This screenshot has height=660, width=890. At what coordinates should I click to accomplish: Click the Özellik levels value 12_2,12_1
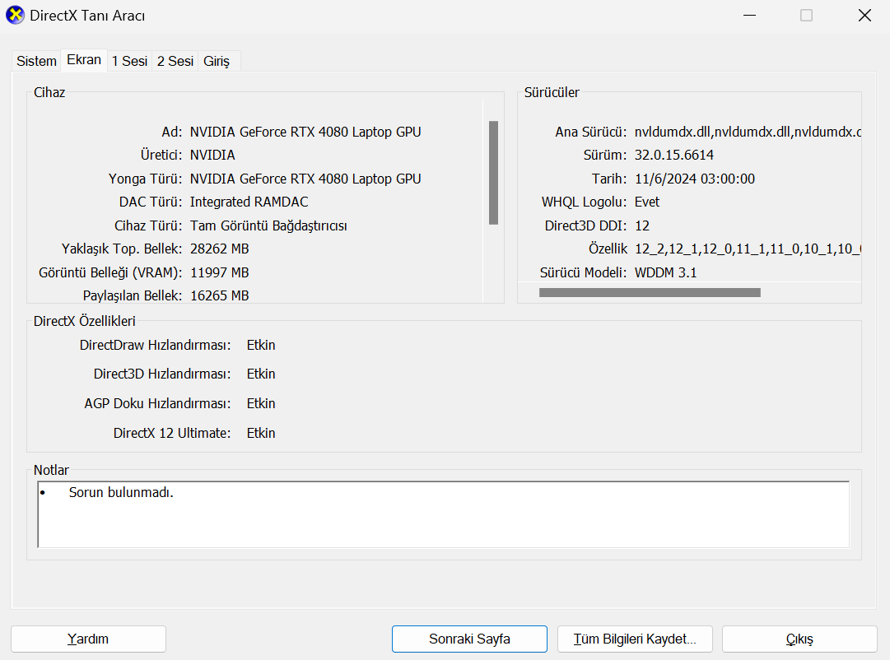pos(748,249)
